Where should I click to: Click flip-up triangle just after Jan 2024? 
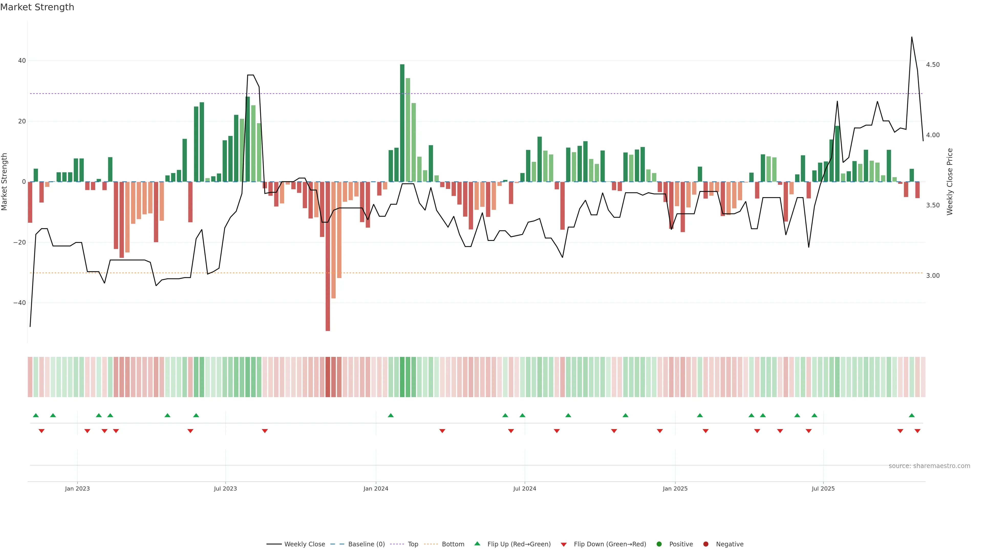click(x=391, y=415)
